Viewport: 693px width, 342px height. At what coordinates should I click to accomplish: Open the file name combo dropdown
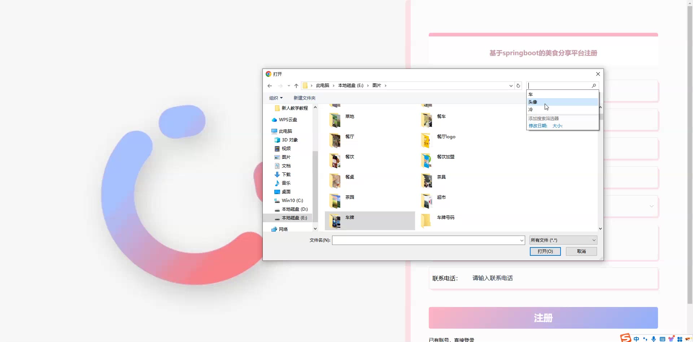tap(522, 240)
